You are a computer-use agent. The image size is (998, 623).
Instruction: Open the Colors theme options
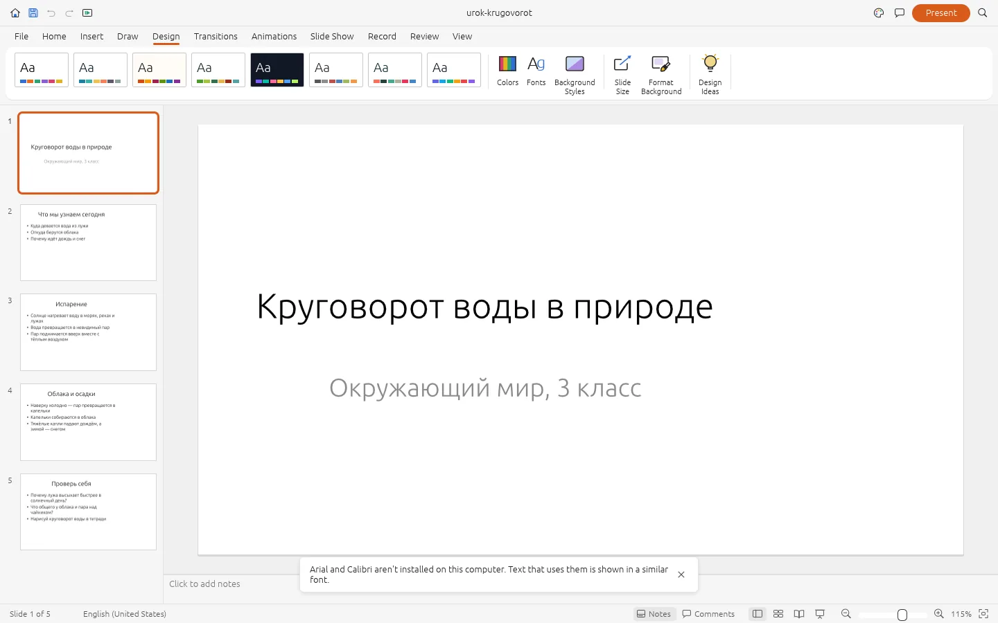coord(507,71)
